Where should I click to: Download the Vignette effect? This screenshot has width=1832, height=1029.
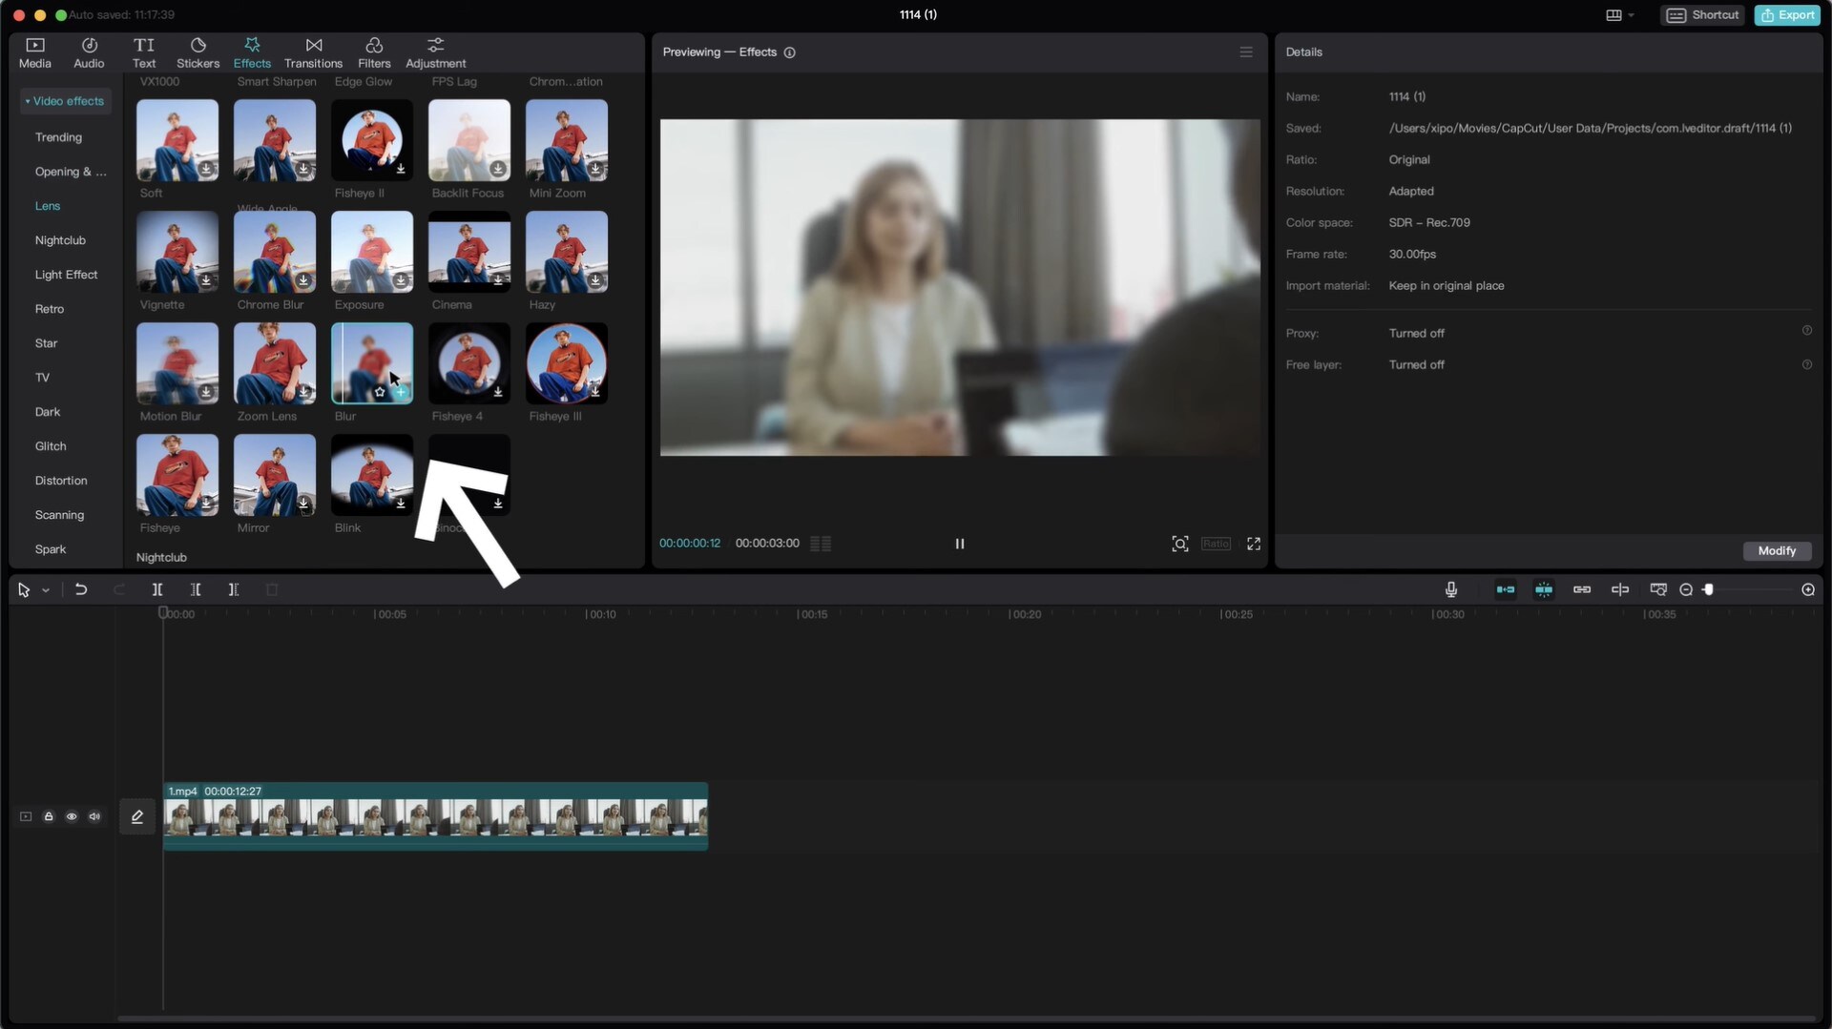pos(206,280)
